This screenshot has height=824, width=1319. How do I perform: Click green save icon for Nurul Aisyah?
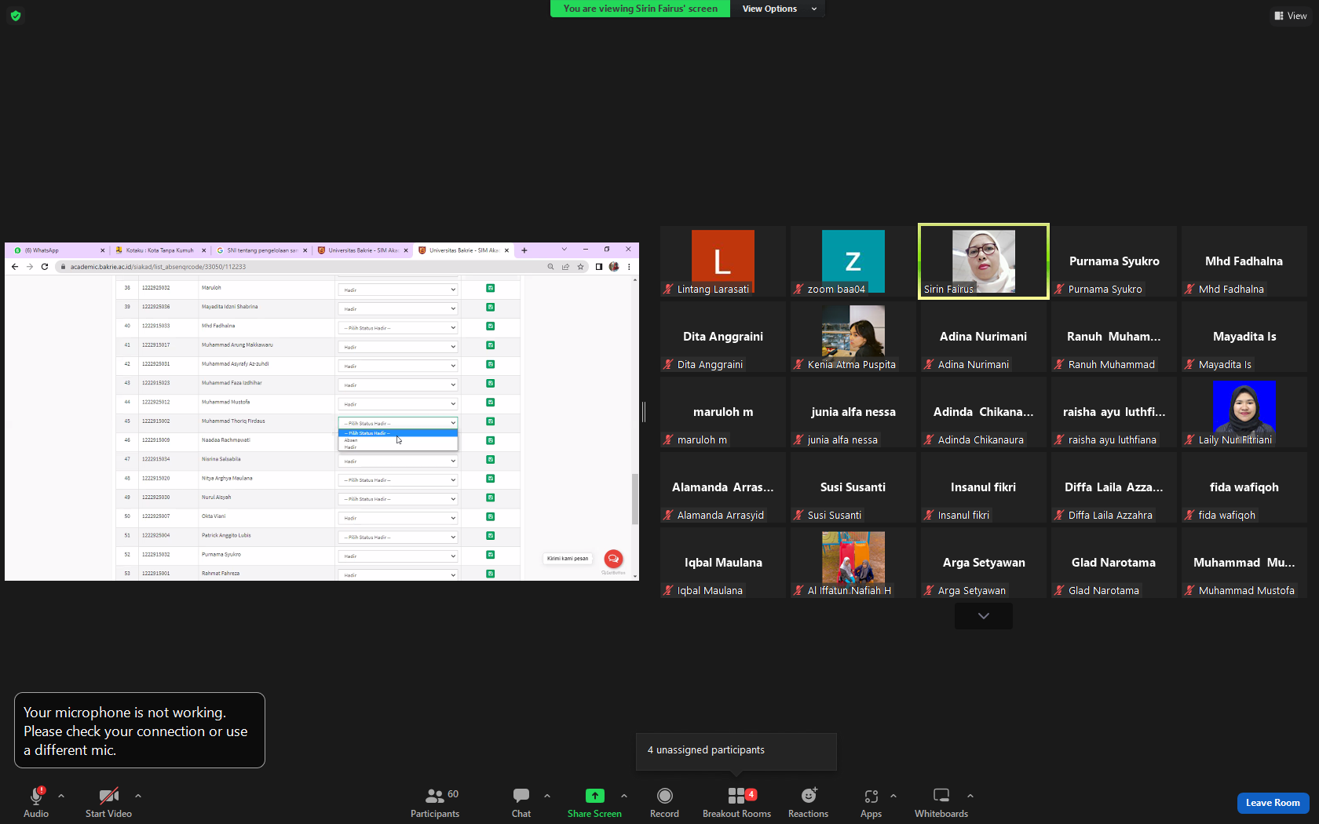point(490,498)
